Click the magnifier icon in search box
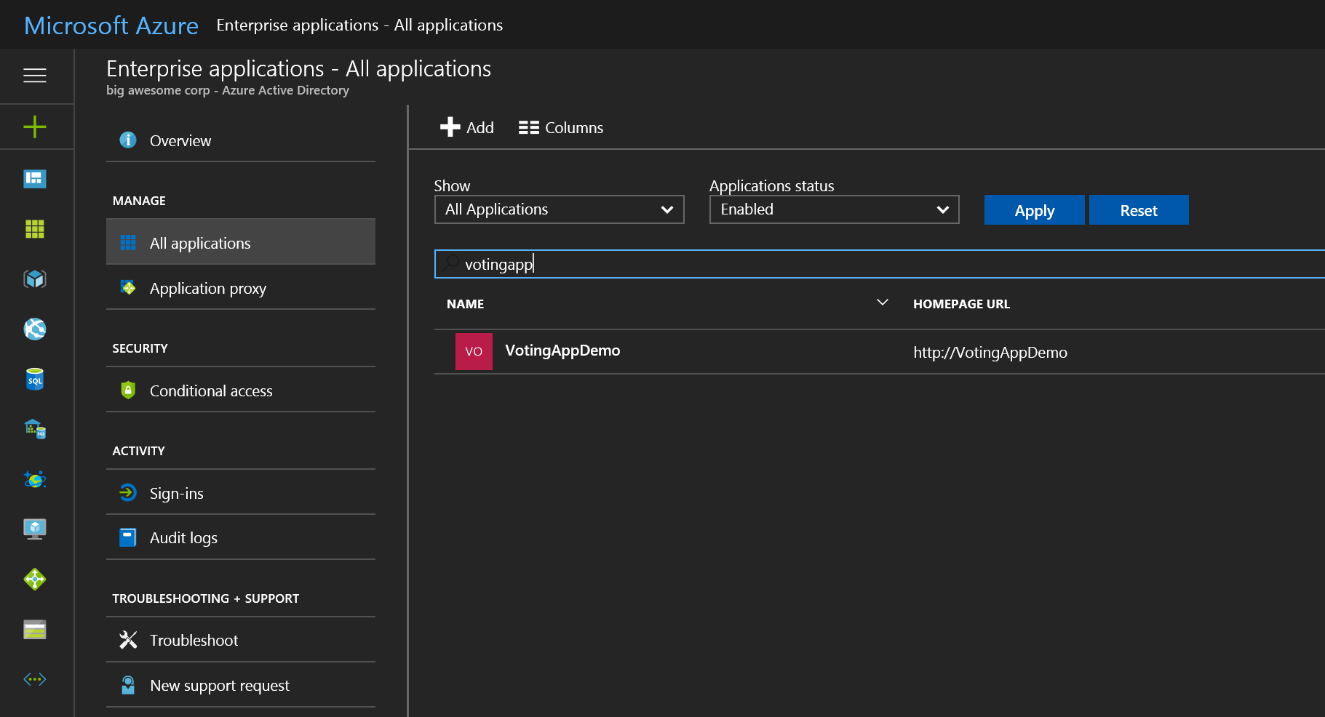 point(451,263)
